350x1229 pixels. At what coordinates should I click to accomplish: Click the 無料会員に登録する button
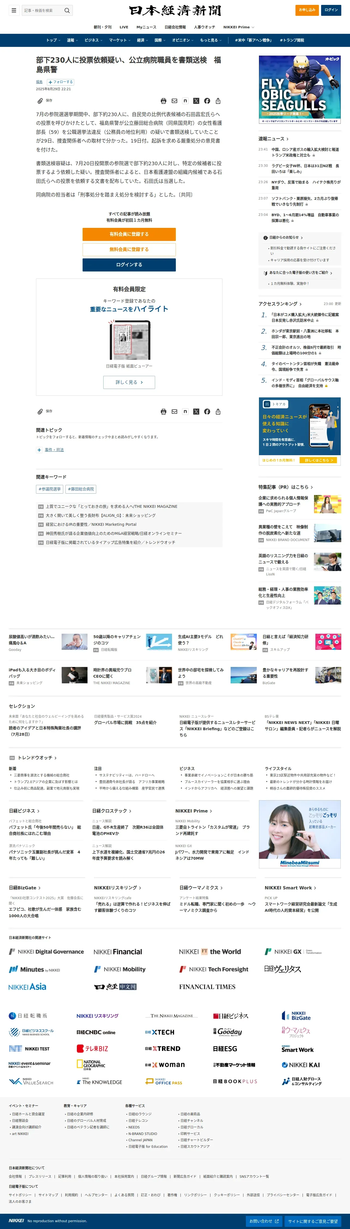129,249
